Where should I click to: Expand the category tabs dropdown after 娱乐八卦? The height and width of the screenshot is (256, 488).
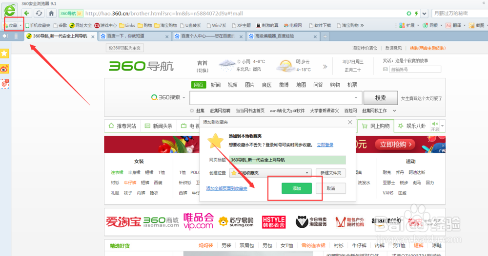pos(442,126)
